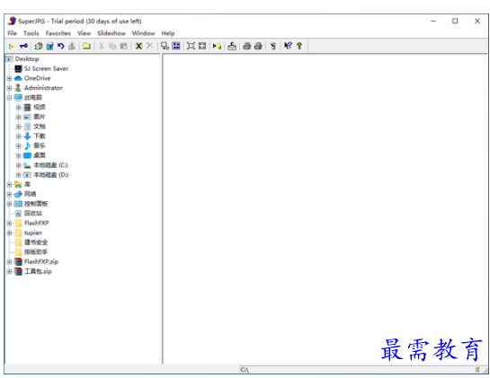Select the 工具包.zip archive in tree

(38, 271)
